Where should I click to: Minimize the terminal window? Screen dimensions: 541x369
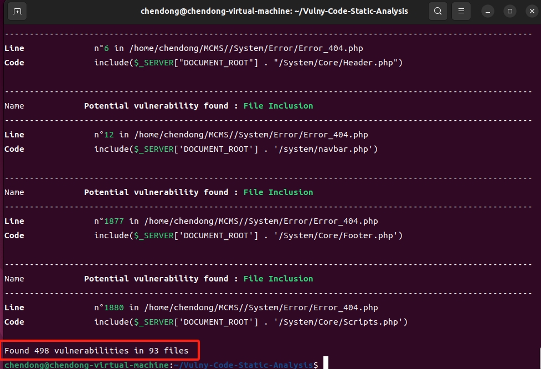coord(488,12)
